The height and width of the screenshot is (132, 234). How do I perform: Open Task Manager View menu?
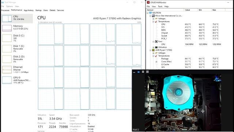click(x=17, y=7)
